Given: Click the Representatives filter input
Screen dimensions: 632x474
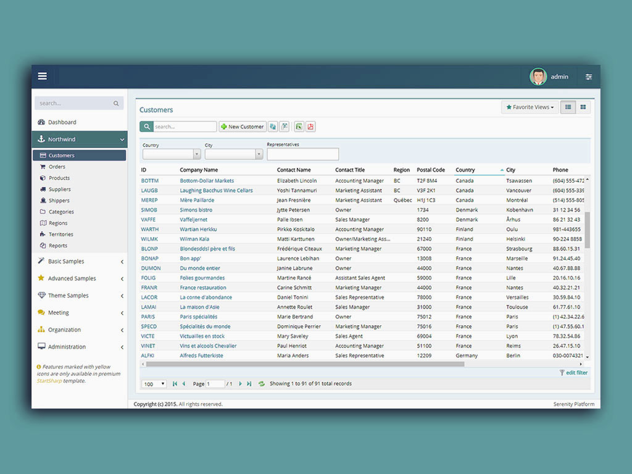Looking at the screenshot, I should [x=302, y=154].
